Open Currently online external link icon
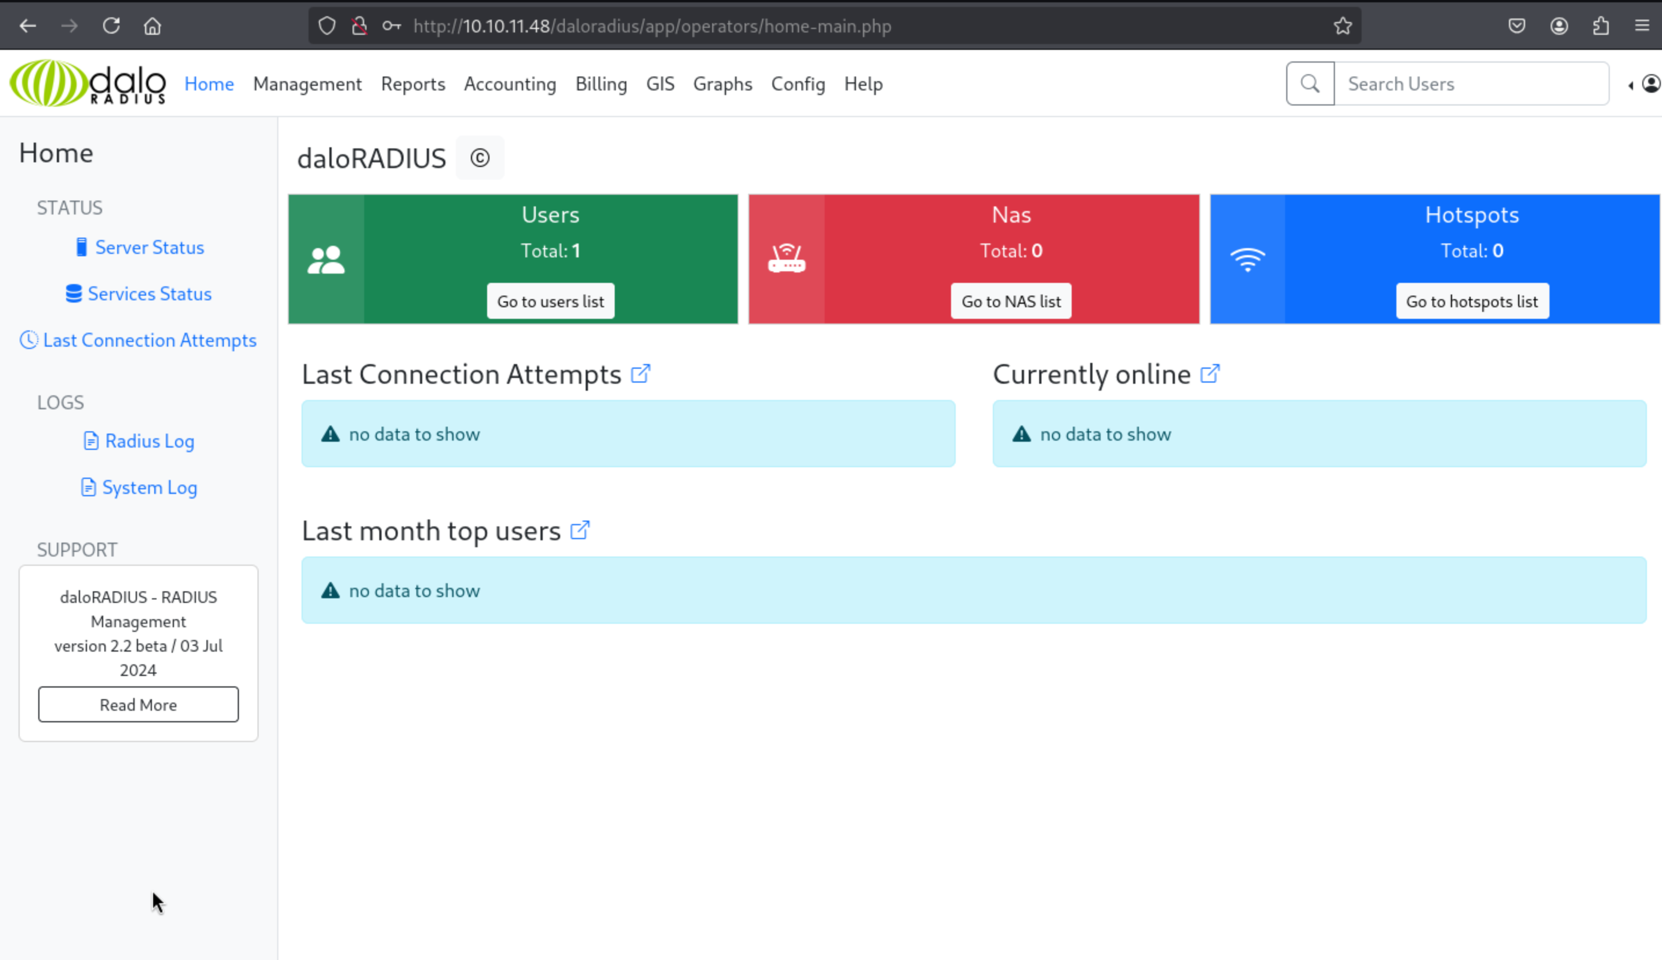The image size is (1662, 960). click(1210, 374)
